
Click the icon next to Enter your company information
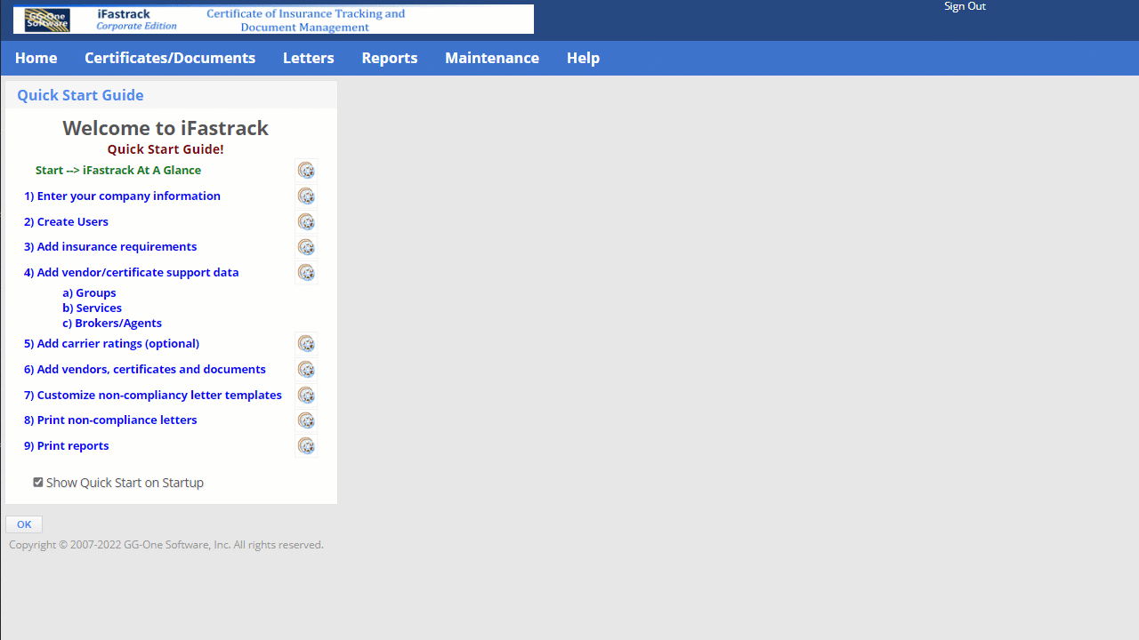(306, 196)
